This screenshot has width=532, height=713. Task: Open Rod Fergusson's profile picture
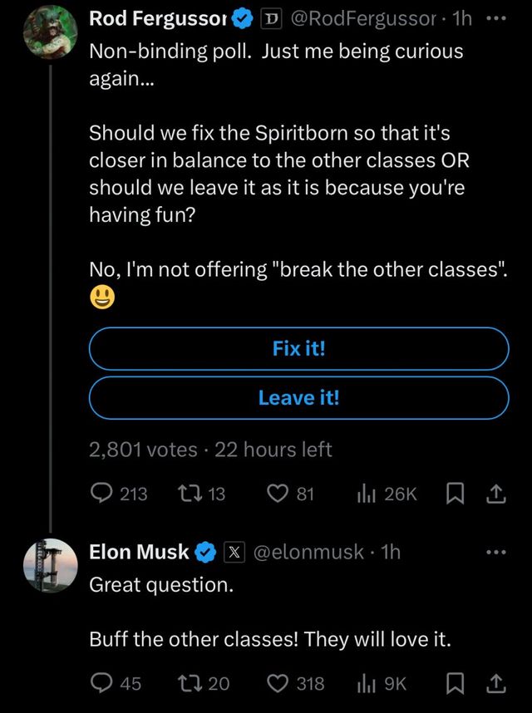[50, 32]
